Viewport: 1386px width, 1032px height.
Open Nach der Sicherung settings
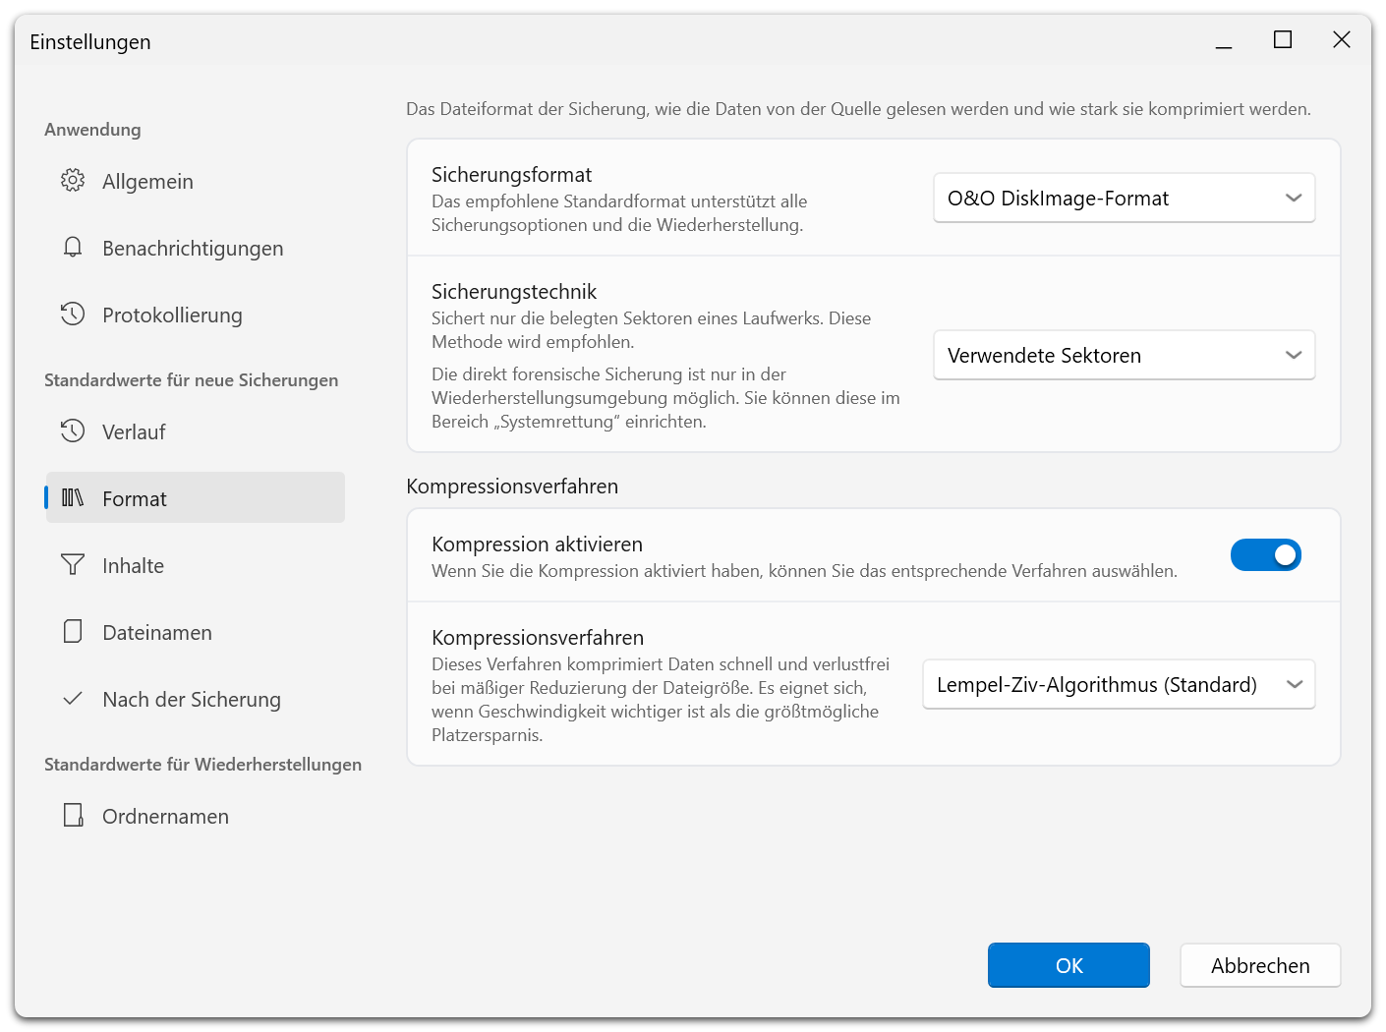coord(196,700)
